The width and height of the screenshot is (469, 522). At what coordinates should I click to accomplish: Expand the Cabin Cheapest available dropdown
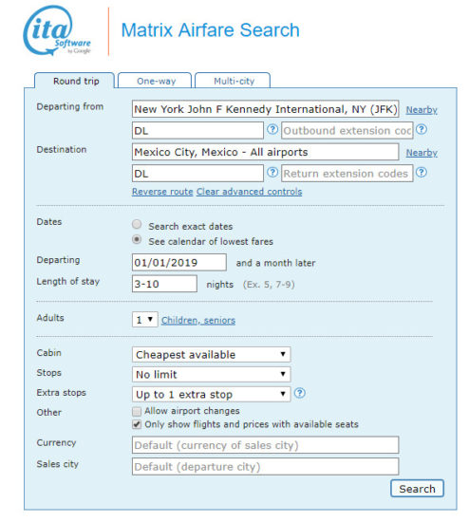(x=211, y=355)
